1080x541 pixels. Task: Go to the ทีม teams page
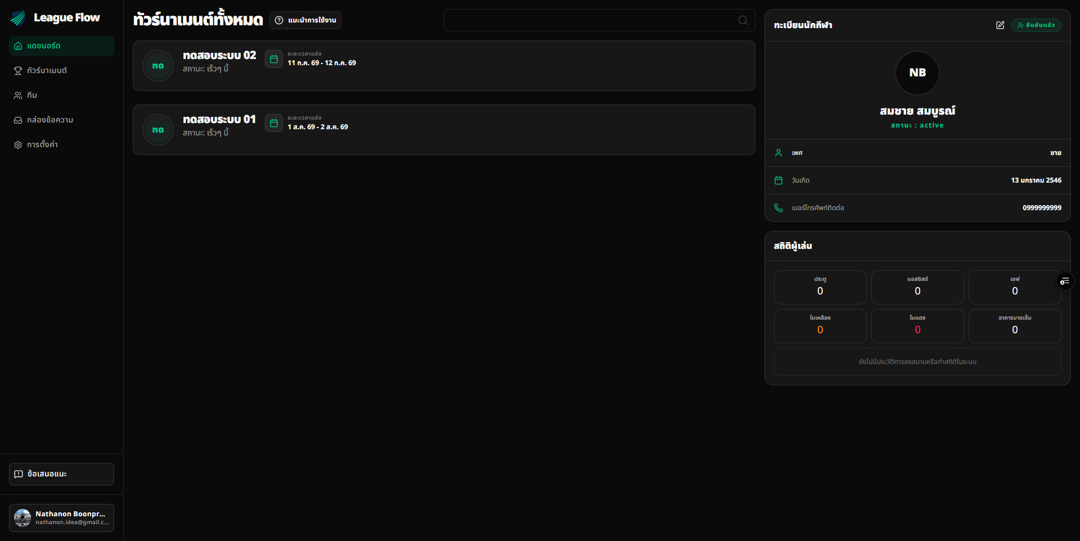click(61, 96)
